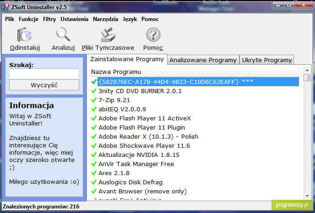
Task: Click checkmark icon of AnVir Task Manager Free
Action: [x=93, y=164]
